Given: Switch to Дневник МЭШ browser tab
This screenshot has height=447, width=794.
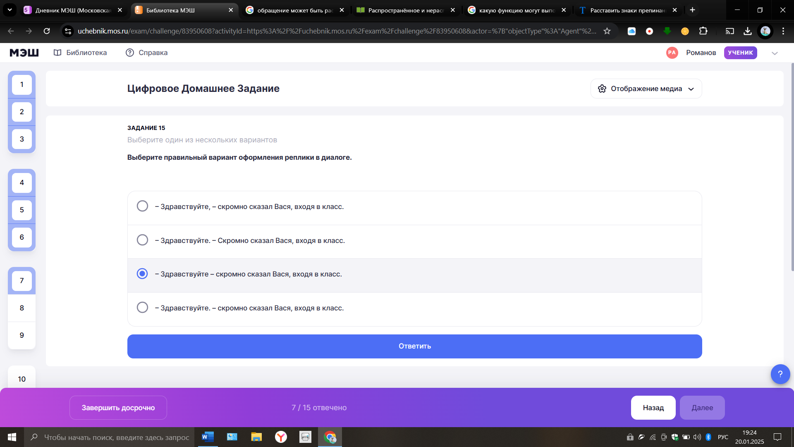Looking at the screenshot, I should click(73, 10).
